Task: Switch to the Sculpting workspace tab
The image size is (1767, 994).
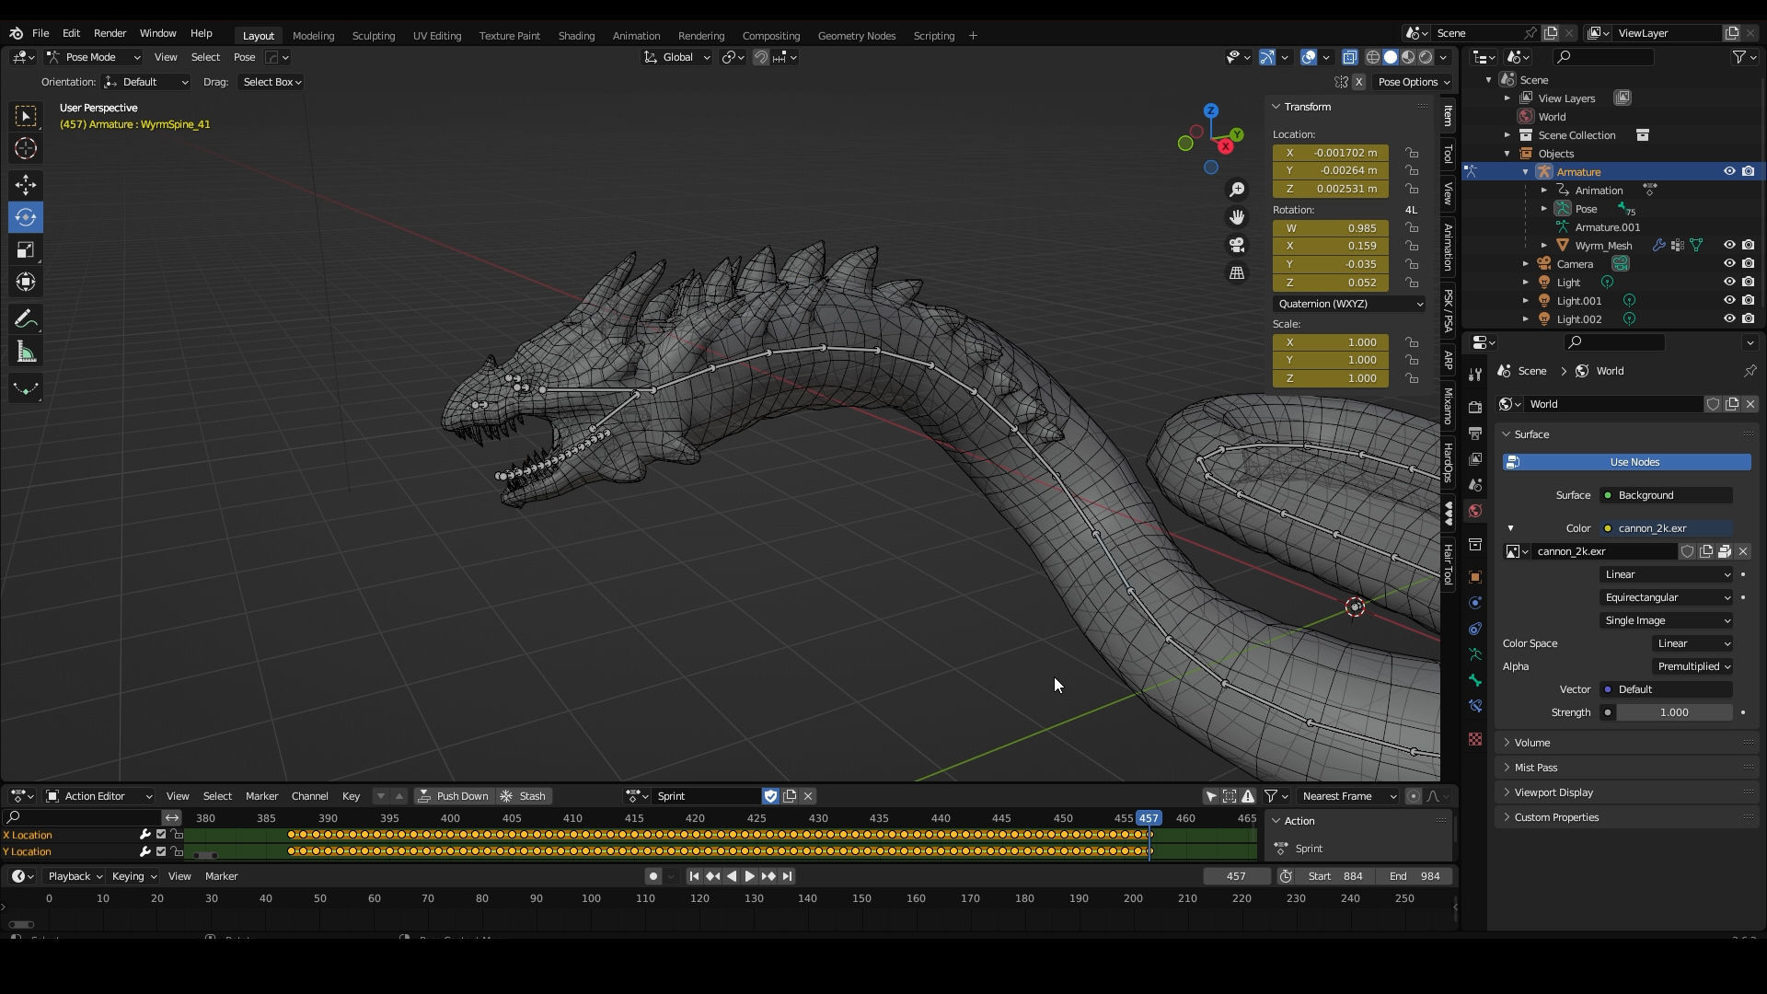Action: (373, 36)
